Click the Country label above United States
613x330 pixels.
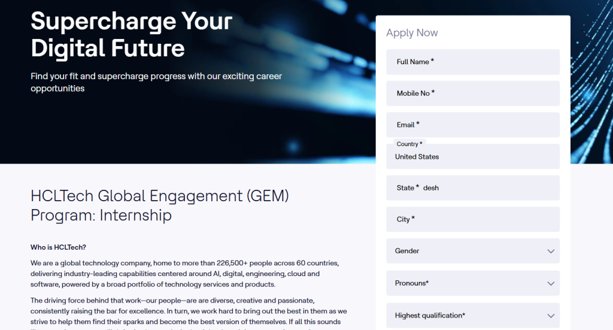[x=409, y=144]
